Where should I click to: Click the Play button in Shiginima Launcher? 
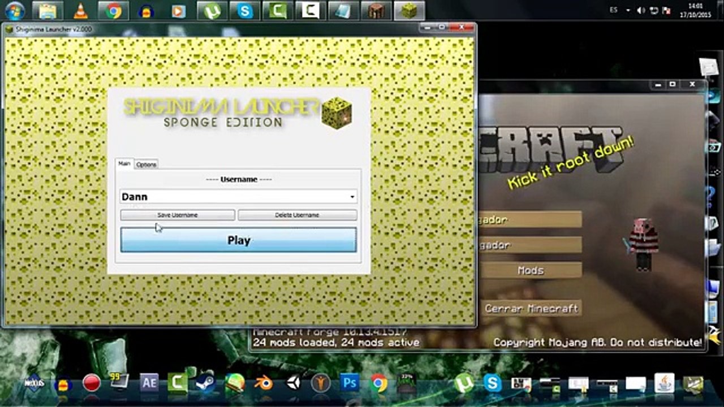(238, 240)
